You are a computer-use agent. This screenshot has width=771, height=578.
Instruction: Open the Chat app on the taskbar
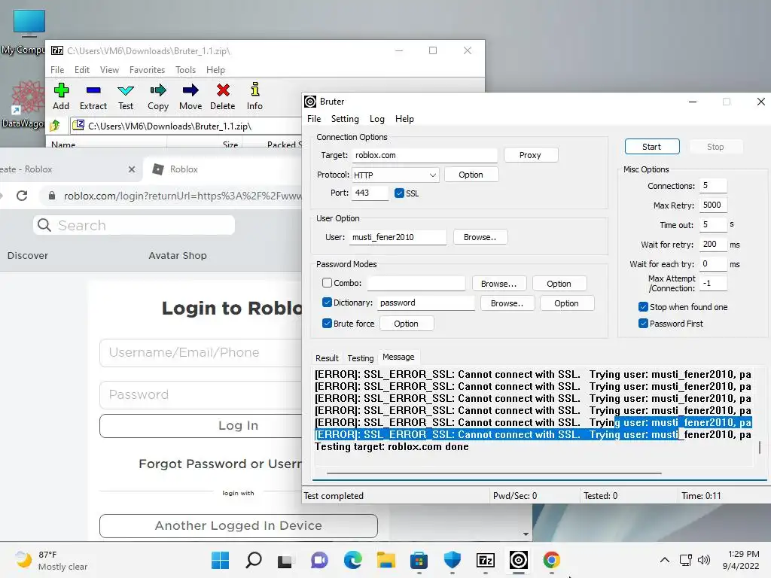pos(319,560)
